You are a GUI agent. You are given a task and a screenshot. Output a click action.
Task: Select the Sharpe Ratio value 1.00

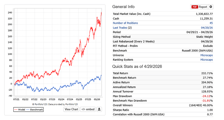pos(210,110)
